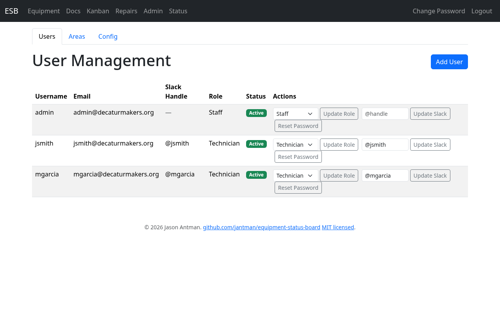This screenshot has width=500, height=313.
Task: Open the role dropdown for jsmith
Action: [295, 145]
